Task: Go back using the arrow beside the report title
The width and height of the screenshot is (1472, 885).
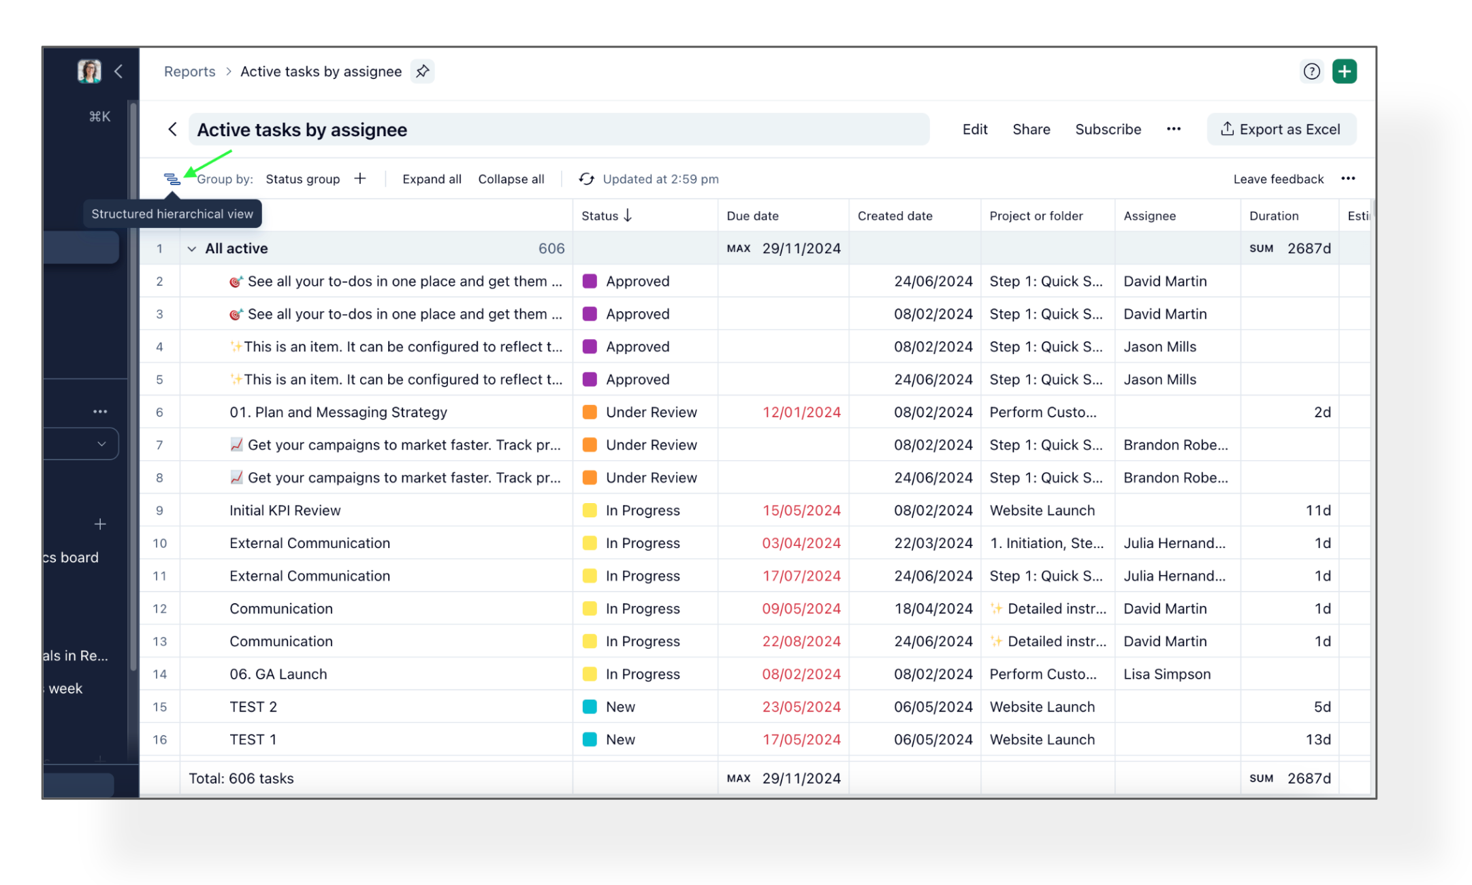Action: 172,129
